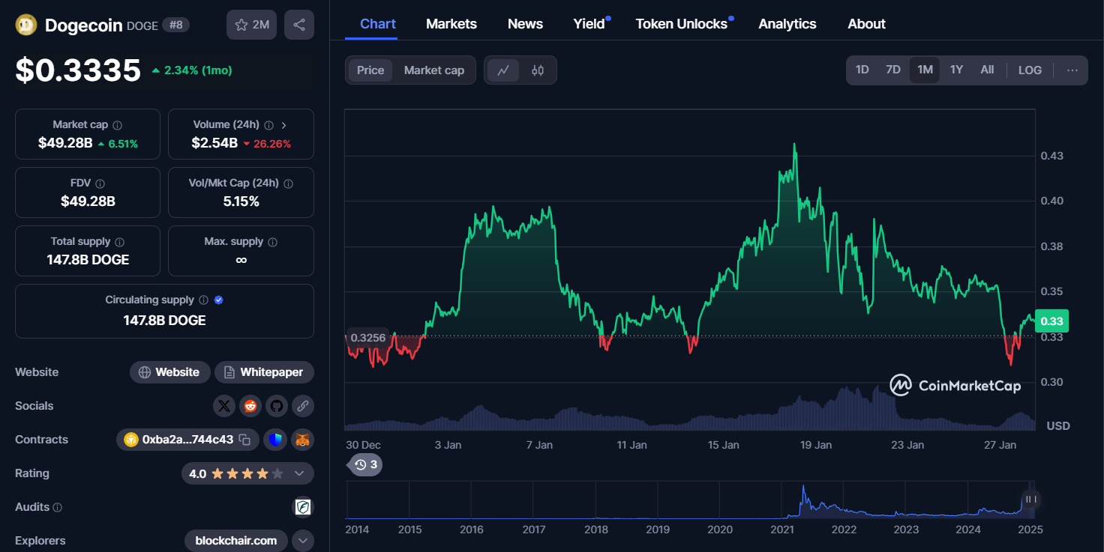This screenshot has width=1104, height=552.
Task: Click the blue shield wallet icon
Action: point(276,440)
